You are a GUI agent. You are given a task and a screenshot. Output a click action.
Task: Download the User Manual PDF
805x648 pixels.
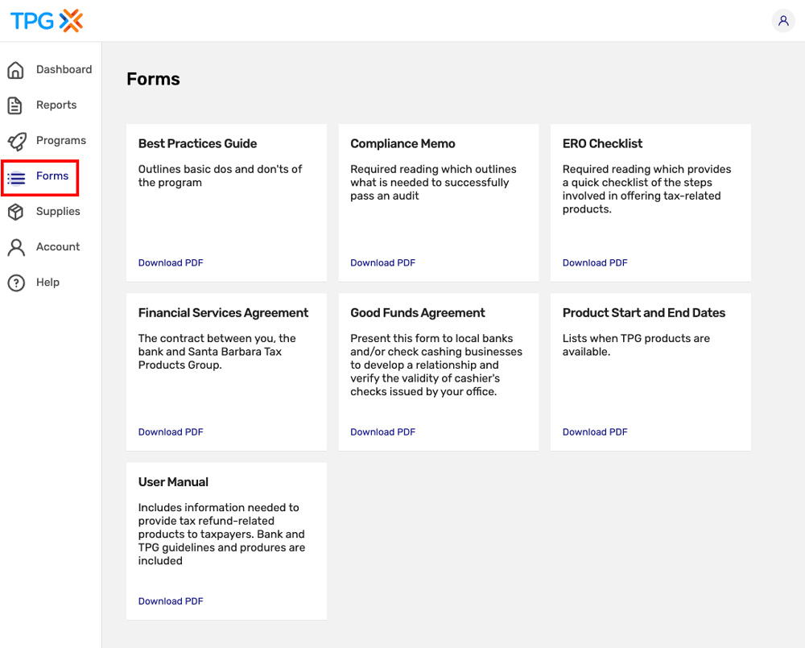(x=171, y=601)
